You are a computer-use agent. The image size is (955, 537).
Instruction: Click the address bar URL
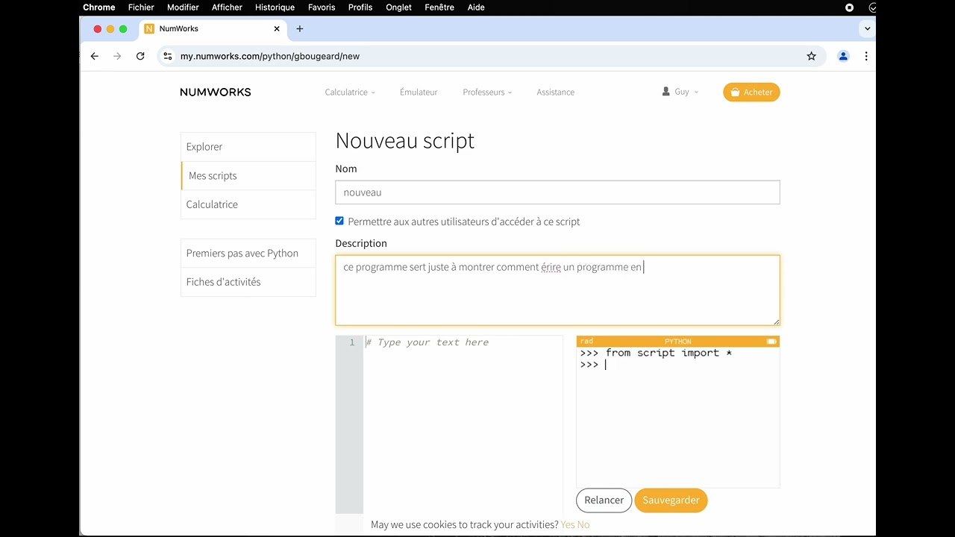pos(270,56)
